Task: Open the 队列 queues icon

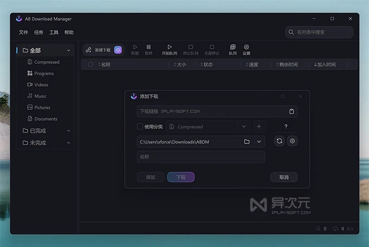Action: 233,47
